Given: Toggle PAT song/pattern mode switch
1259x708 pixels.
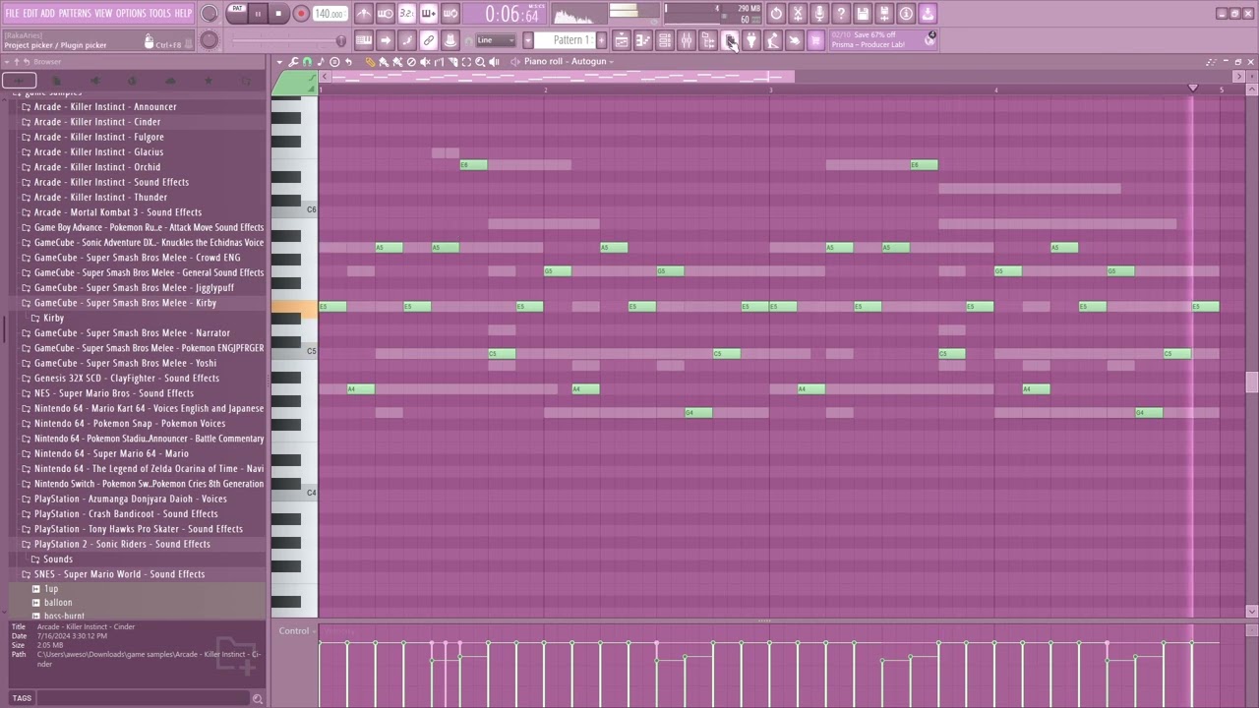Looking at the screenshot, I should click(x=237, y=13).
